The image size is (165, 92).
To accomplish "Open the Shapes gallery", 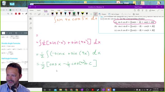I will 103,14.
